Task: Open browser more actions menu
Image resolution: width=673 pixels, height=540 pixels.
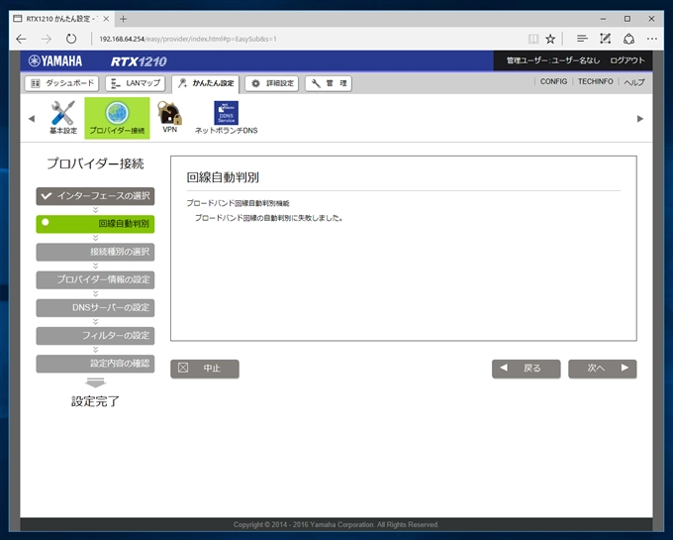Action: tap(652, 39)
